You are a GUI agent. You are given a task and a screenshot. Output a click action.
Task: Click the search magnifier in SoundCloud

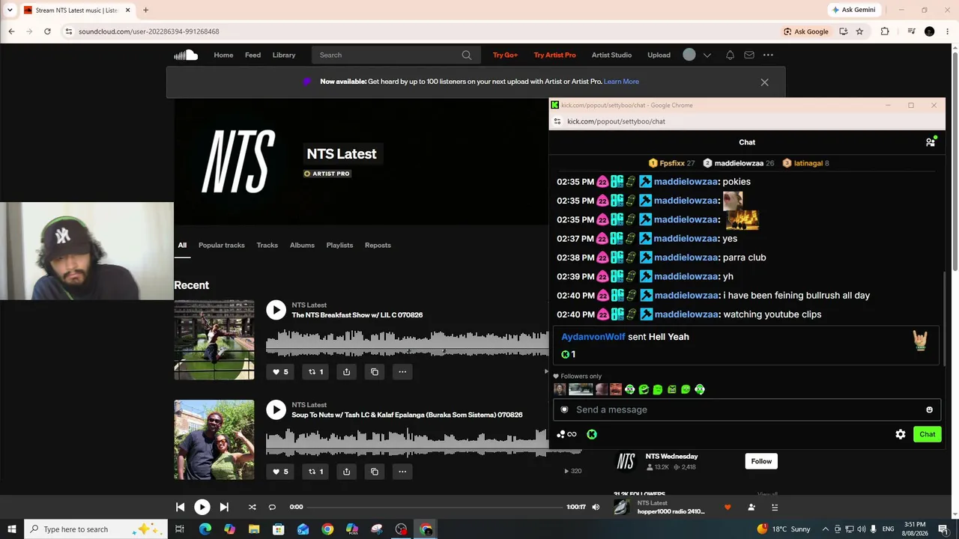[x=467, y=55]
